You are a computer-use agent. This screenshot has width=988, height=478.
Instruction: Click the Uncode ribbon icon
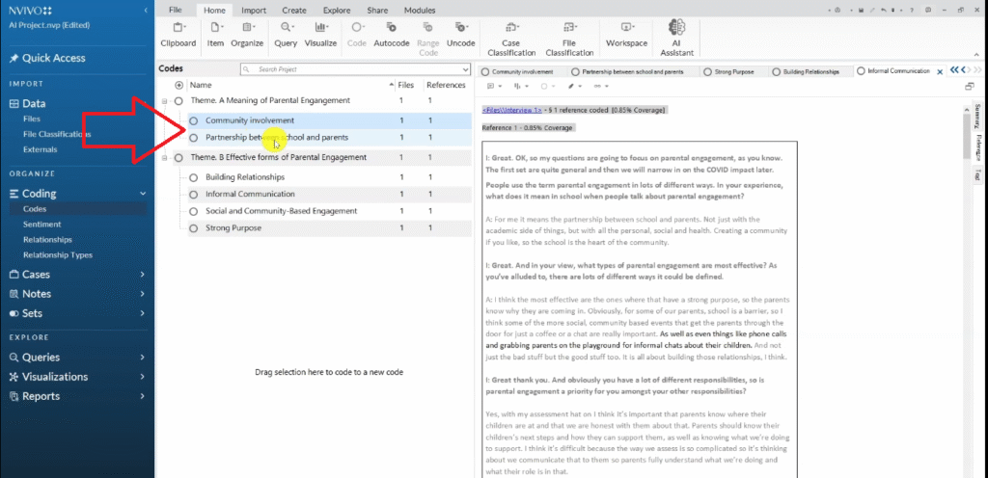pos(460,34)
